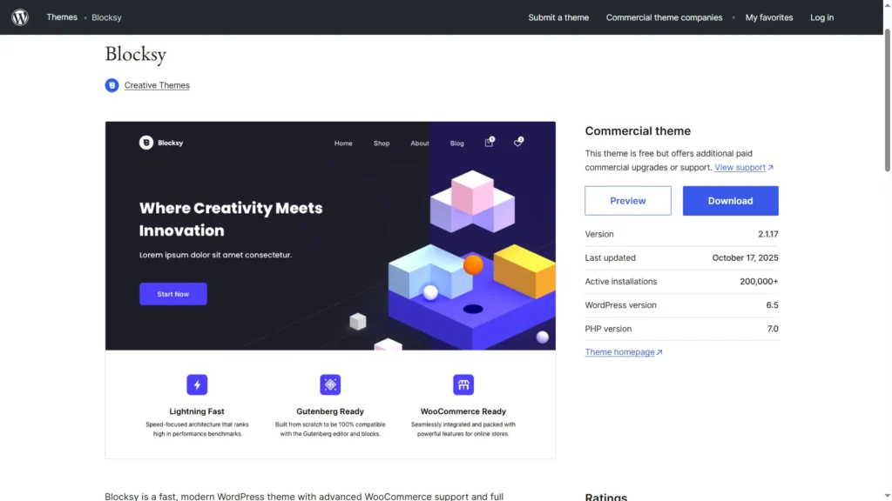Click the Blocksy logo in theme preview
892x501 pixels.
tap(161, 143)
